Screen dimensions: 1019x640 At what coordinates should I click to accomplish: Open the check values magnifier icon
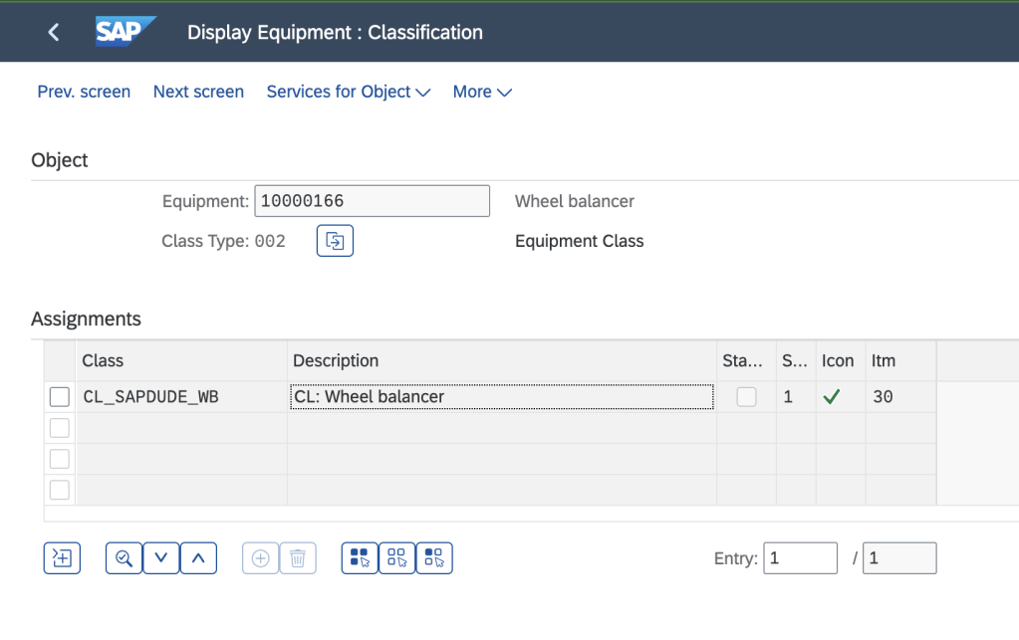(x=124, y=557)
